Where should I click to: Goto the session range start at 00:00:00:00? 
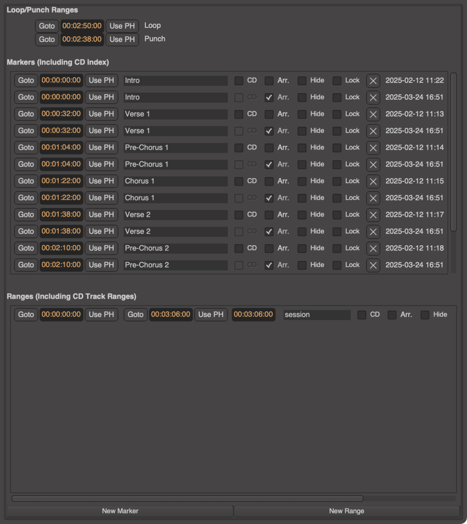(x=26, y=315)
